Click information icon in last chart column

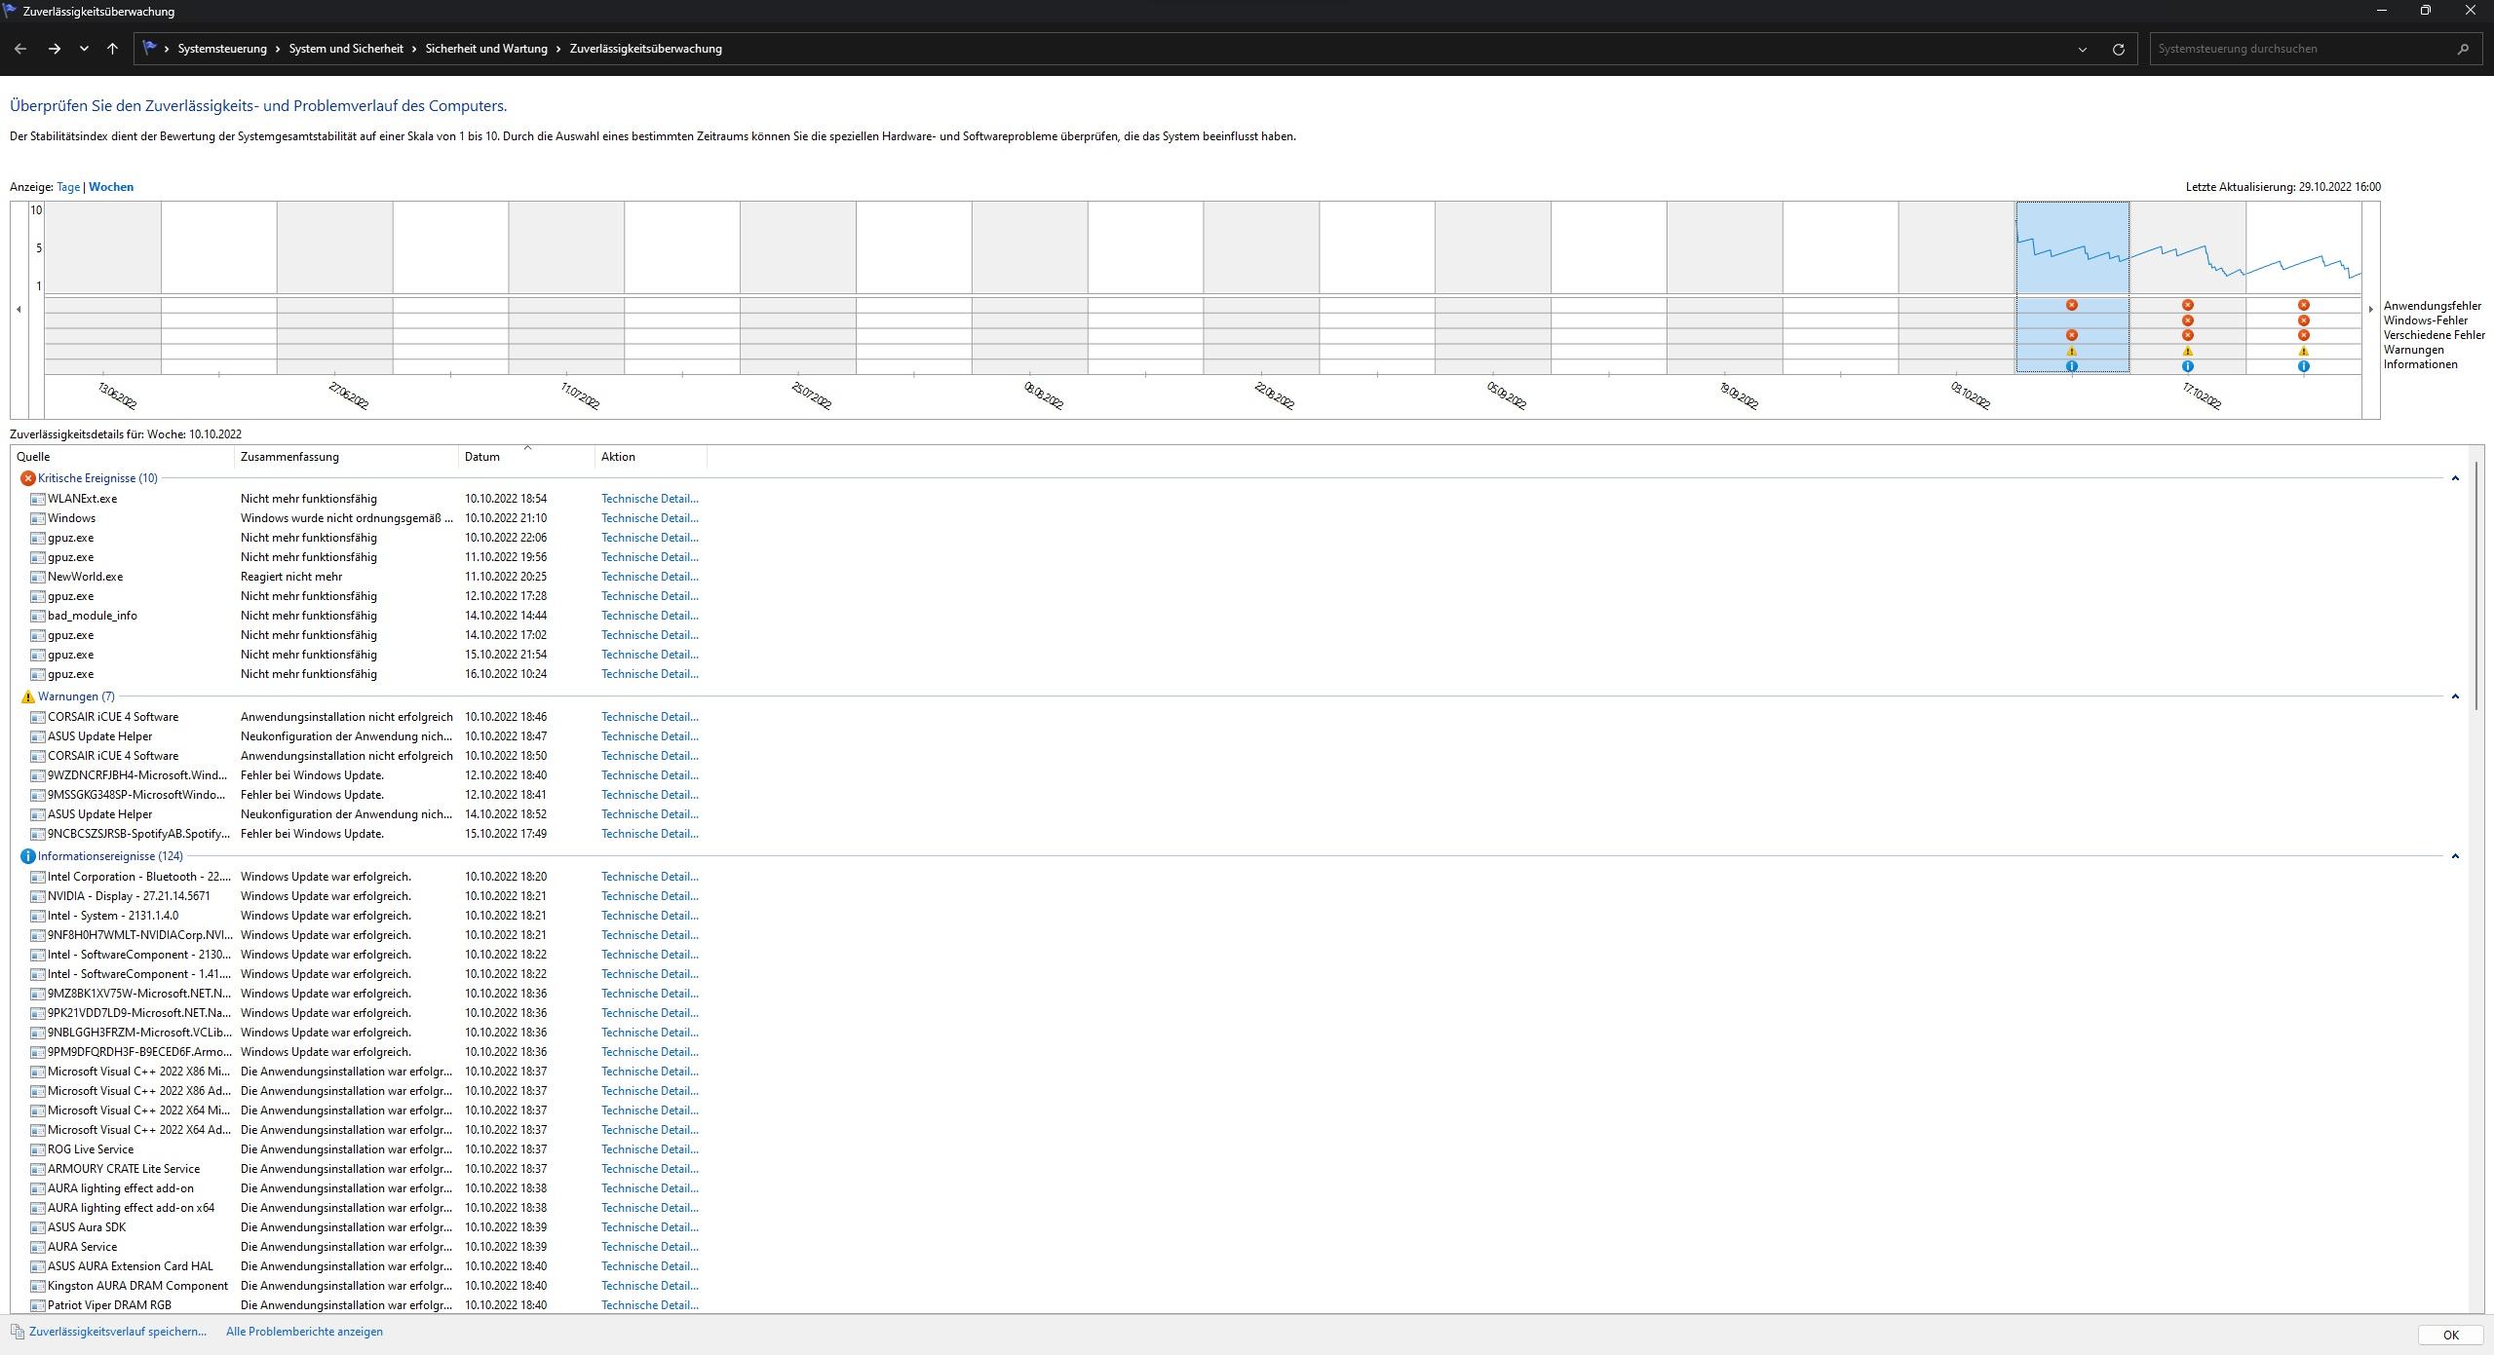pos(2303,366)
